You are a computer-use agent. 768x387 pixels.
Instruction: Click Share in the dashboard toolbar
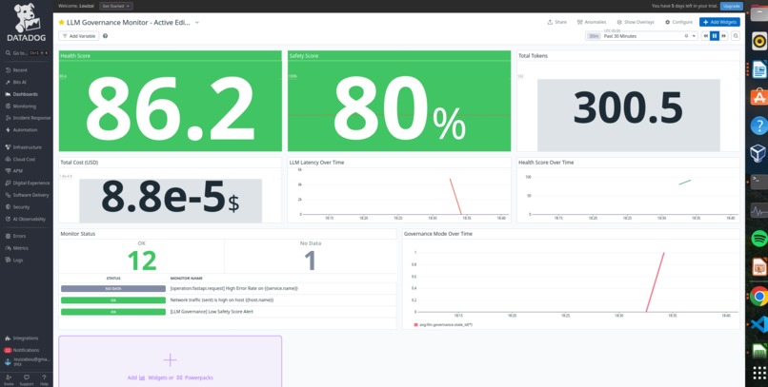556,22
